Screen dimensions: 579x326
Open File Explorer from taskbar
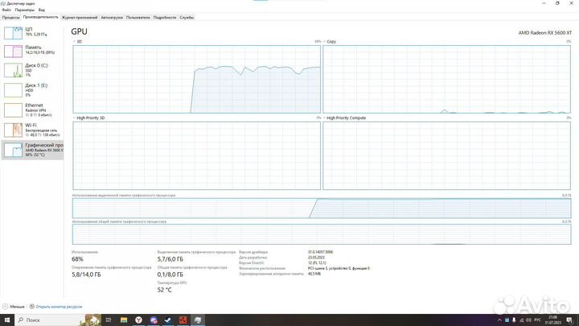[x=124, y=320]
